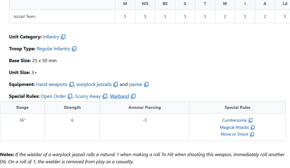The image size is (290, 168).
Task: Click the copy icon after Open Order
Action: pyautogui.click(x=70, y=96)
